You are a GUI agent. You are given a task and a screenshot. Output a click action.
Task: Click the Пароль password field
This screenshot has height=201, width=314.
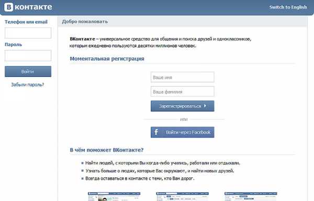pos(28,55)
